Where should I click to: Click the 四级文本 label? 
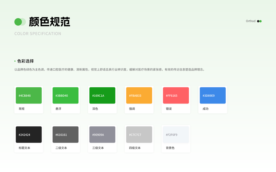[135, 148]
